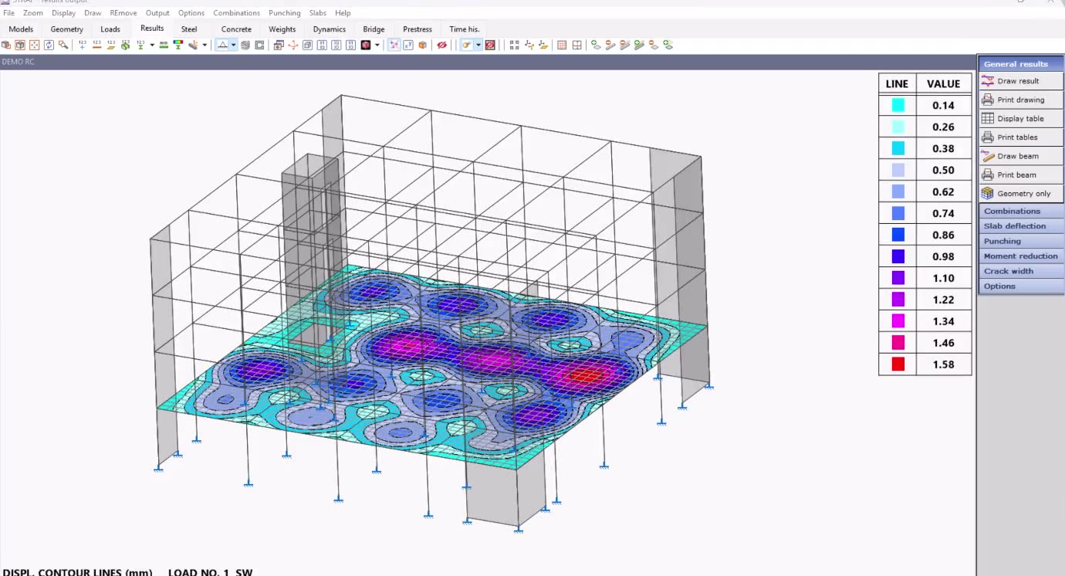Click the legend value 1.10
This screenshot has height=576, width=1065.
943,278
